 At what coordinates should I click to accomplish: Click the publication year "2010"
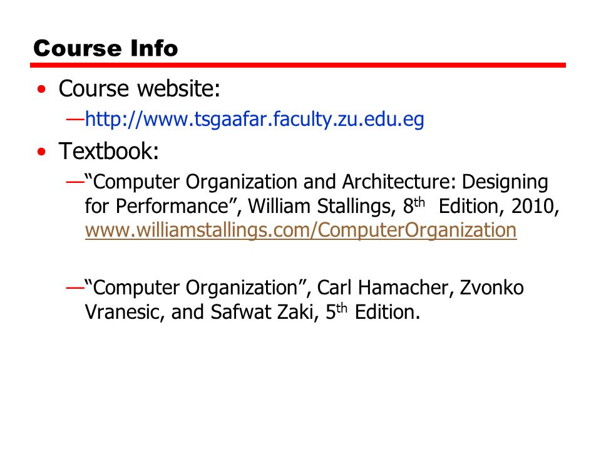(533, 206)
